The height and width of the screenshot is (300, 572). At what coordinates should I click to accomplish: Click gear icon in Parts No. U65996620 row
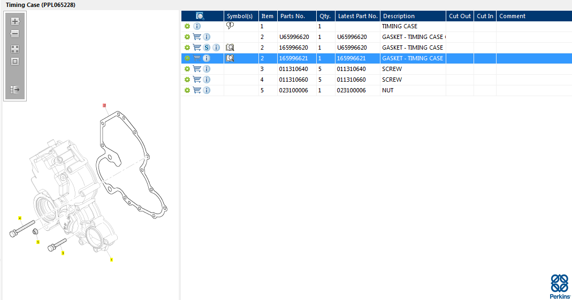tap(187, 37)
